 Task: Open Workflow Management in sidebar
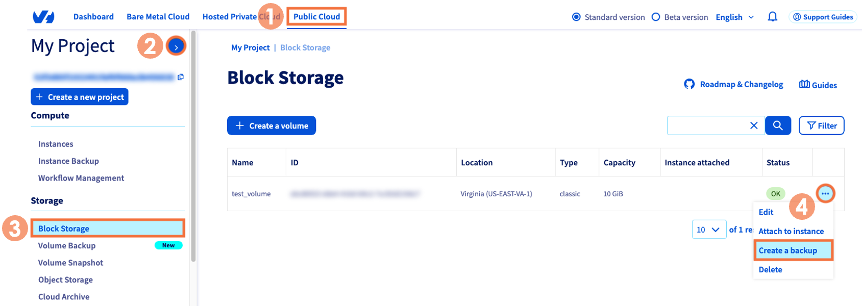point(81,178)
